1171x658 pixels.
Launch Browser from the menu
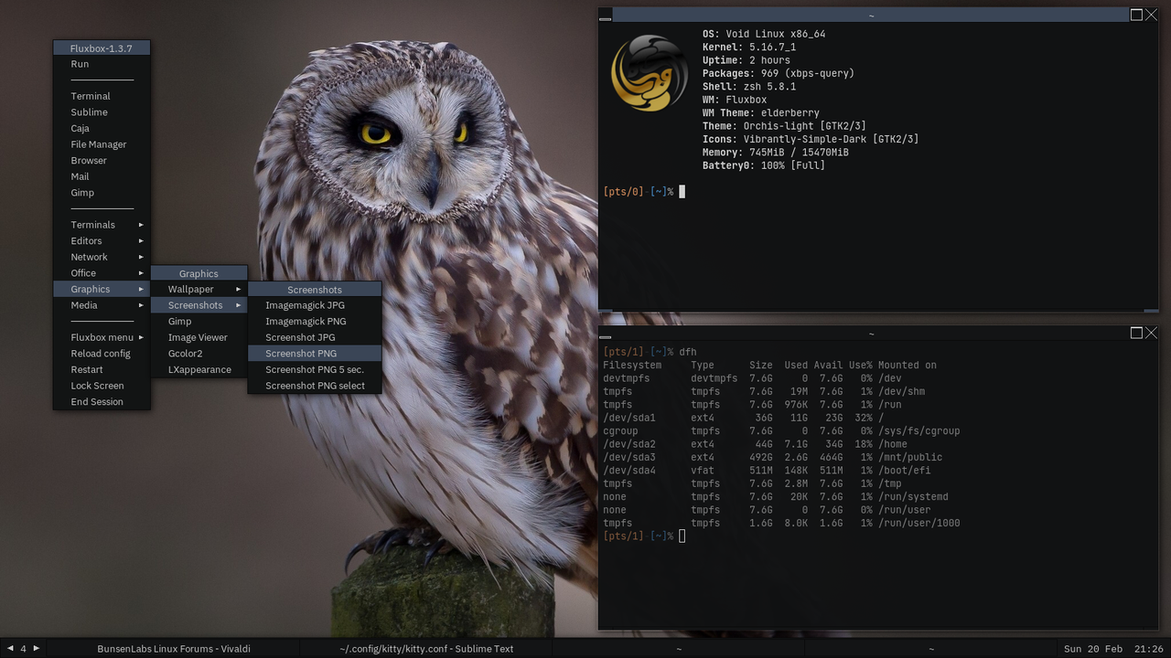point(102,161)
